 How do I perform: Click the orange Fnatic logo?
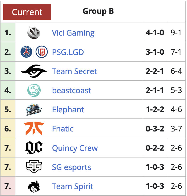[x=34, y=129]
